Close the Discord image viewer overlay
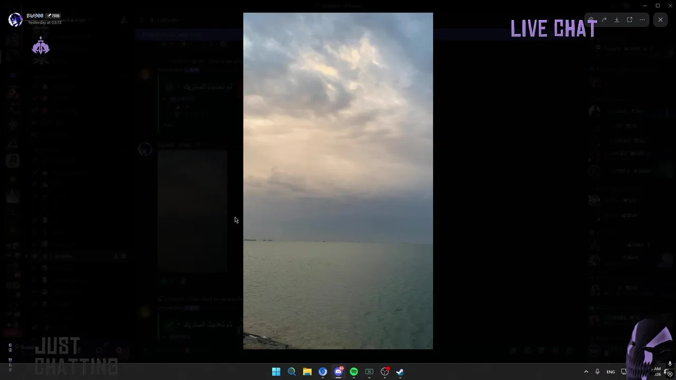The image size is (676, 380). tap(660, 20)
